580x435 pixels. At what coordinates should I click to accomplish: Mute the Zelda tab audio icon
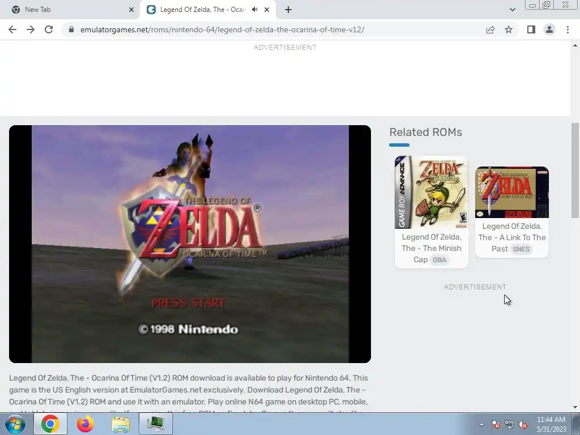click(x=254, y=10)
